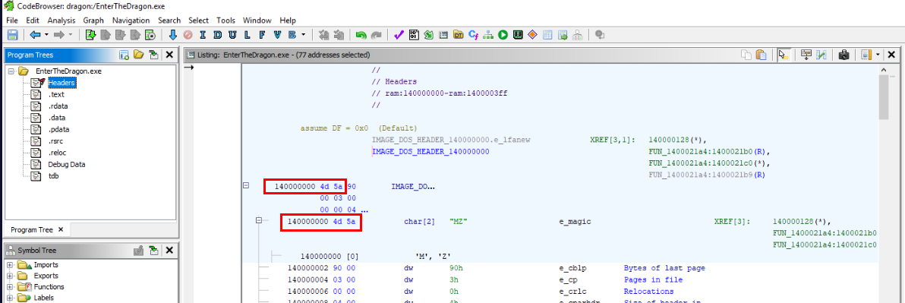This screenshot has height=303, width=905.
Task: Select the tdb tree item
Action: coord(53,175)
